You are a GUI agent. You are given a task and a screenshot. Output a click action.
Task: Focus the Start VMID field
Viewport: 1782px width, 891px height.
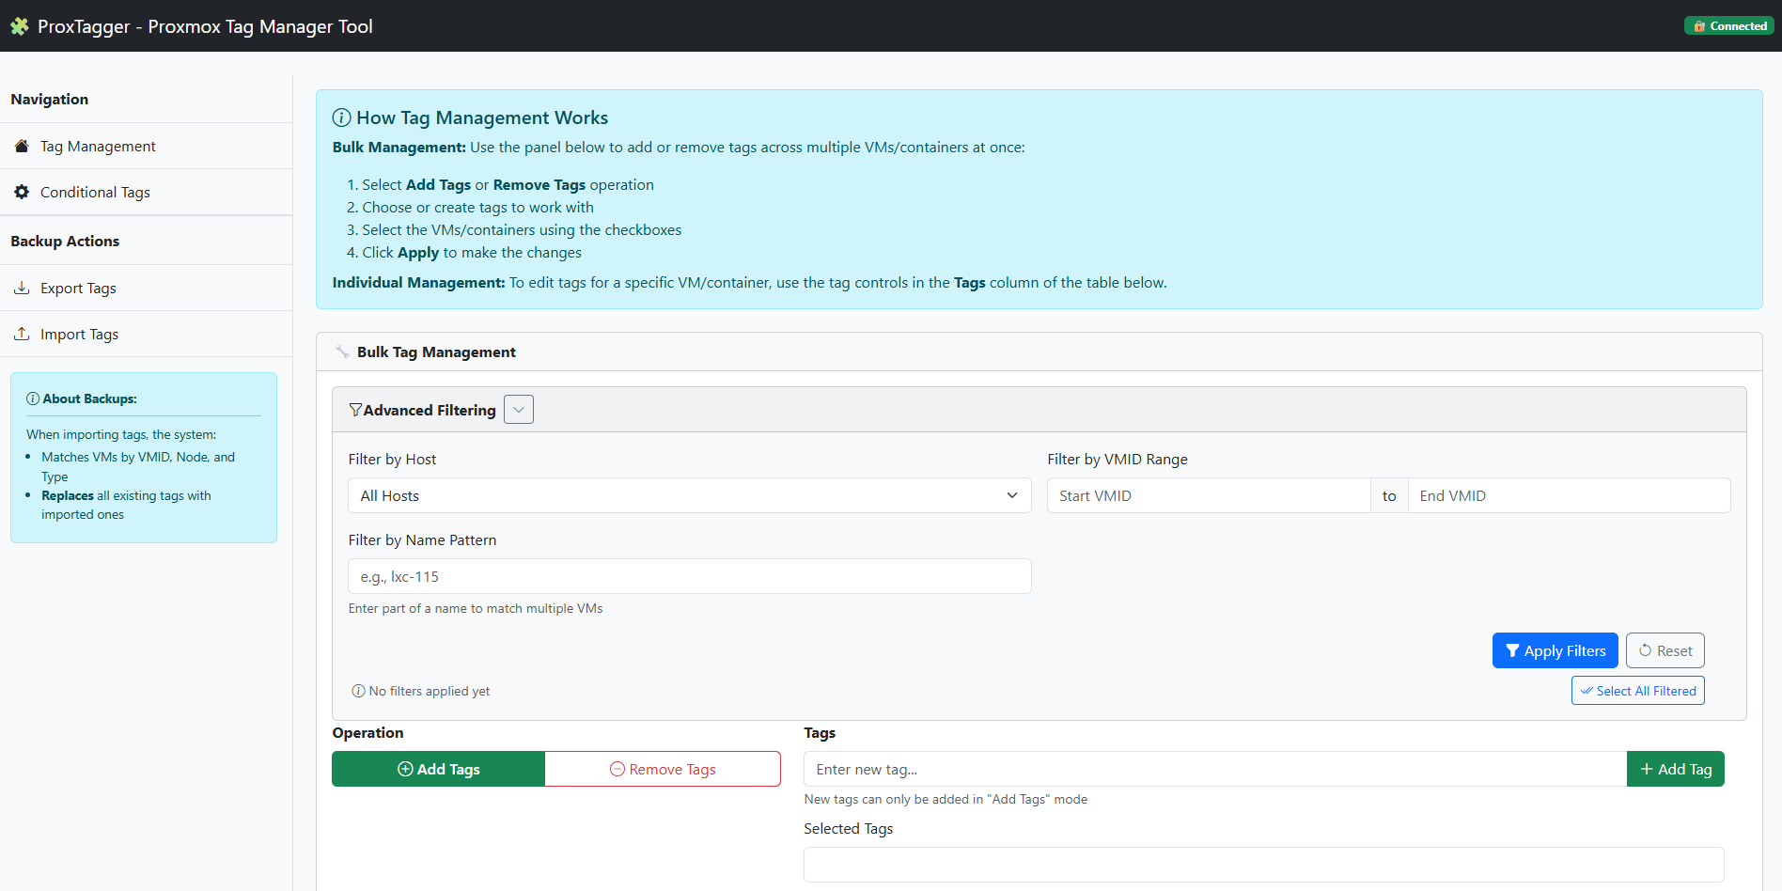click(1209, 495)
